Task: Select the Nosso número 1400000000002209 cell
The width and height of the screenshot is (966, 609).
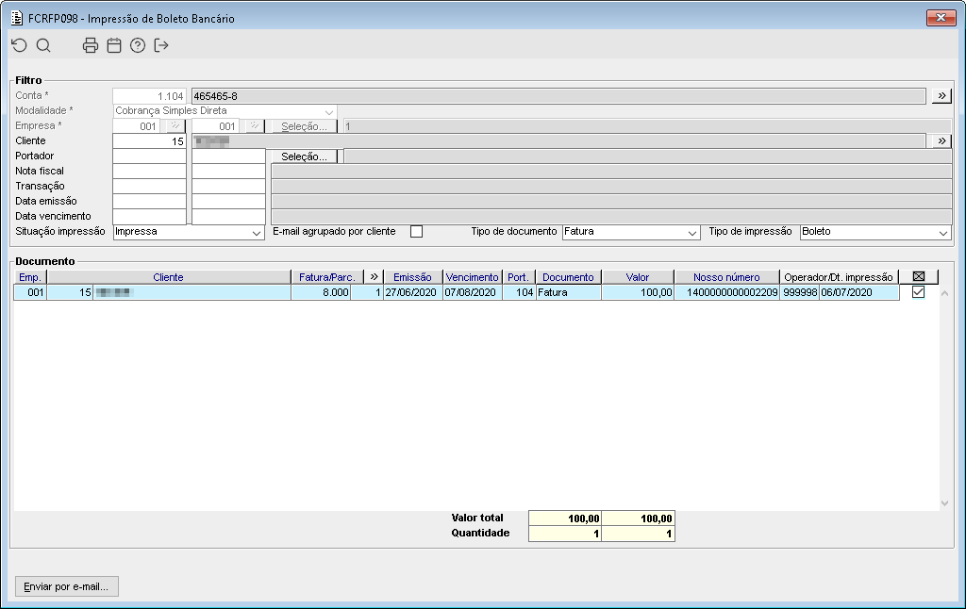Action: point(727,292)
